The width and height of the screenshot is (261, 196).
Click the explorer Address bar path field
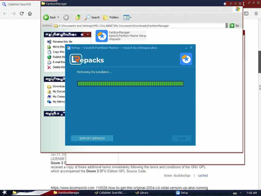tap(139, 26)
